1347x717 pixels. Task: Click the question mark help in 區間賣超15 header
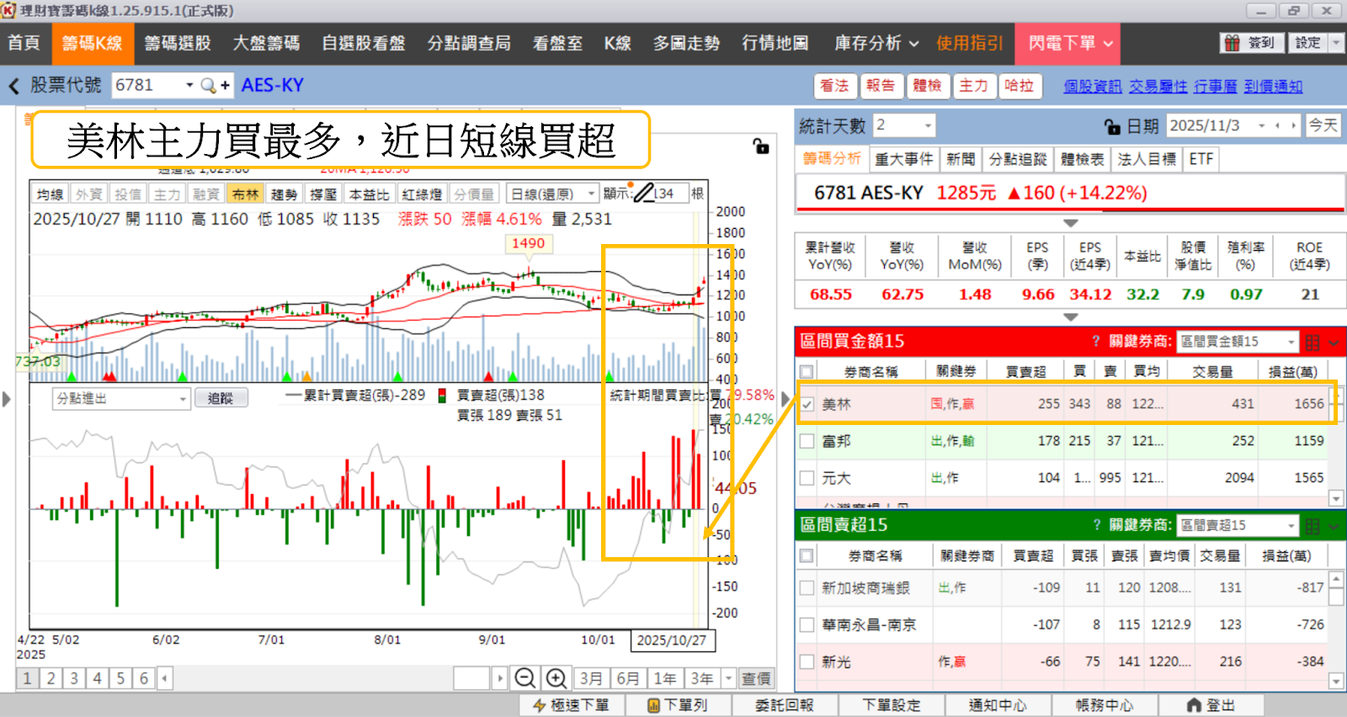1096,525
